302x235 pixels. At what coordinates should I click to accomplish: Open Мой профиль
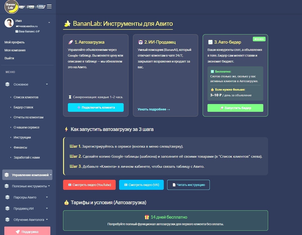15,42
